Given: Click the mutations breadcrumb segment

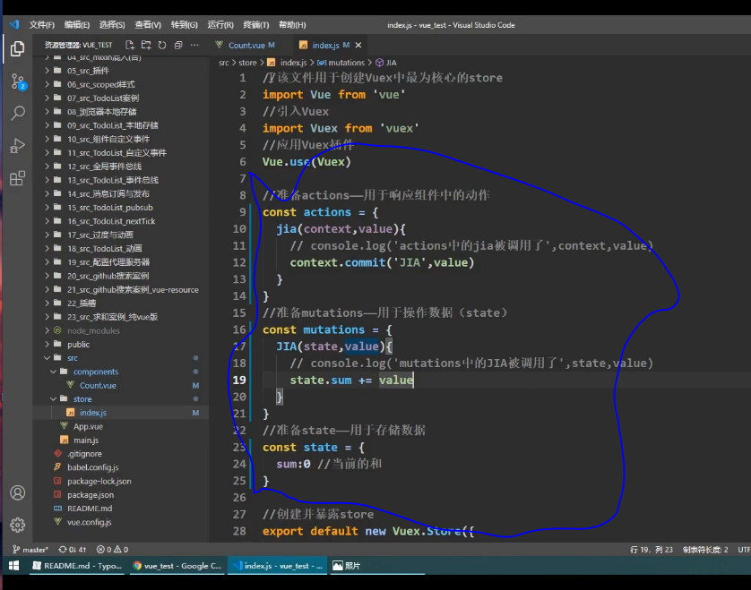Looking at the screenshot, I should (x=341, y=63).
